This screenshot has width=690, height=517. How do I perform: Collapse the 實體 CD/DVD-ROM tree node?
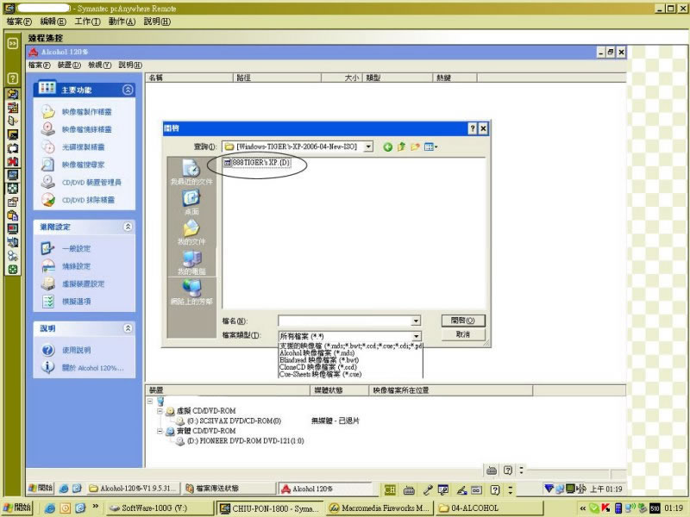(x=160, y=431)
